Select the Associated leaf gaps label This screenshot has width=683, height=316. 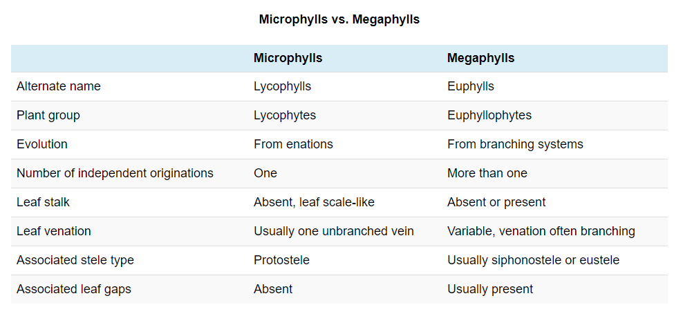tap(73, 289)
